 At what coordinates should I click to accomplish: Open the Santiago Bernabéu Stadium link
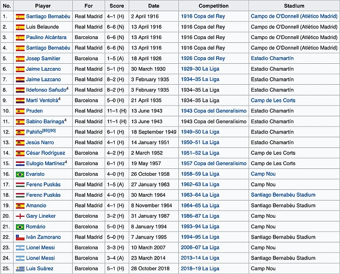pos(283,195)
